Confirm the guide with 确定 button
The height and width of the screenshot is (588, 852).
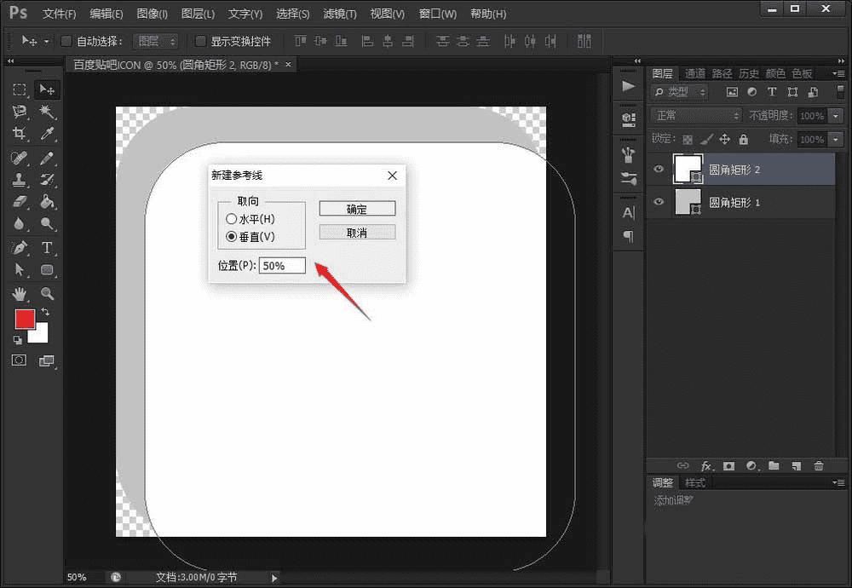[x=357, y=209]
